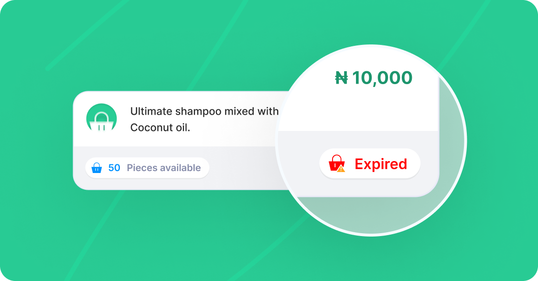538x281 pixels.
Task: Click the blue basket stock icon
Action: pos(97,168)
